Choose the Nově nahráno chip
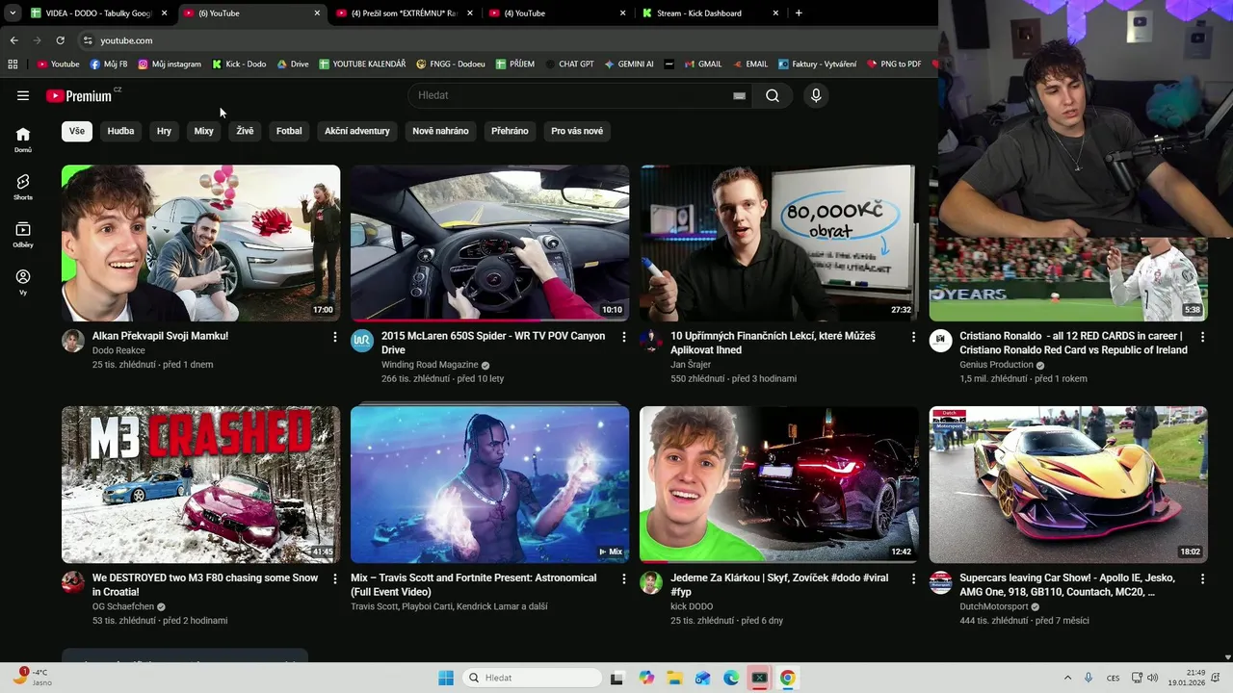The height and width of the screenshot is (693, 1233). 440,131
